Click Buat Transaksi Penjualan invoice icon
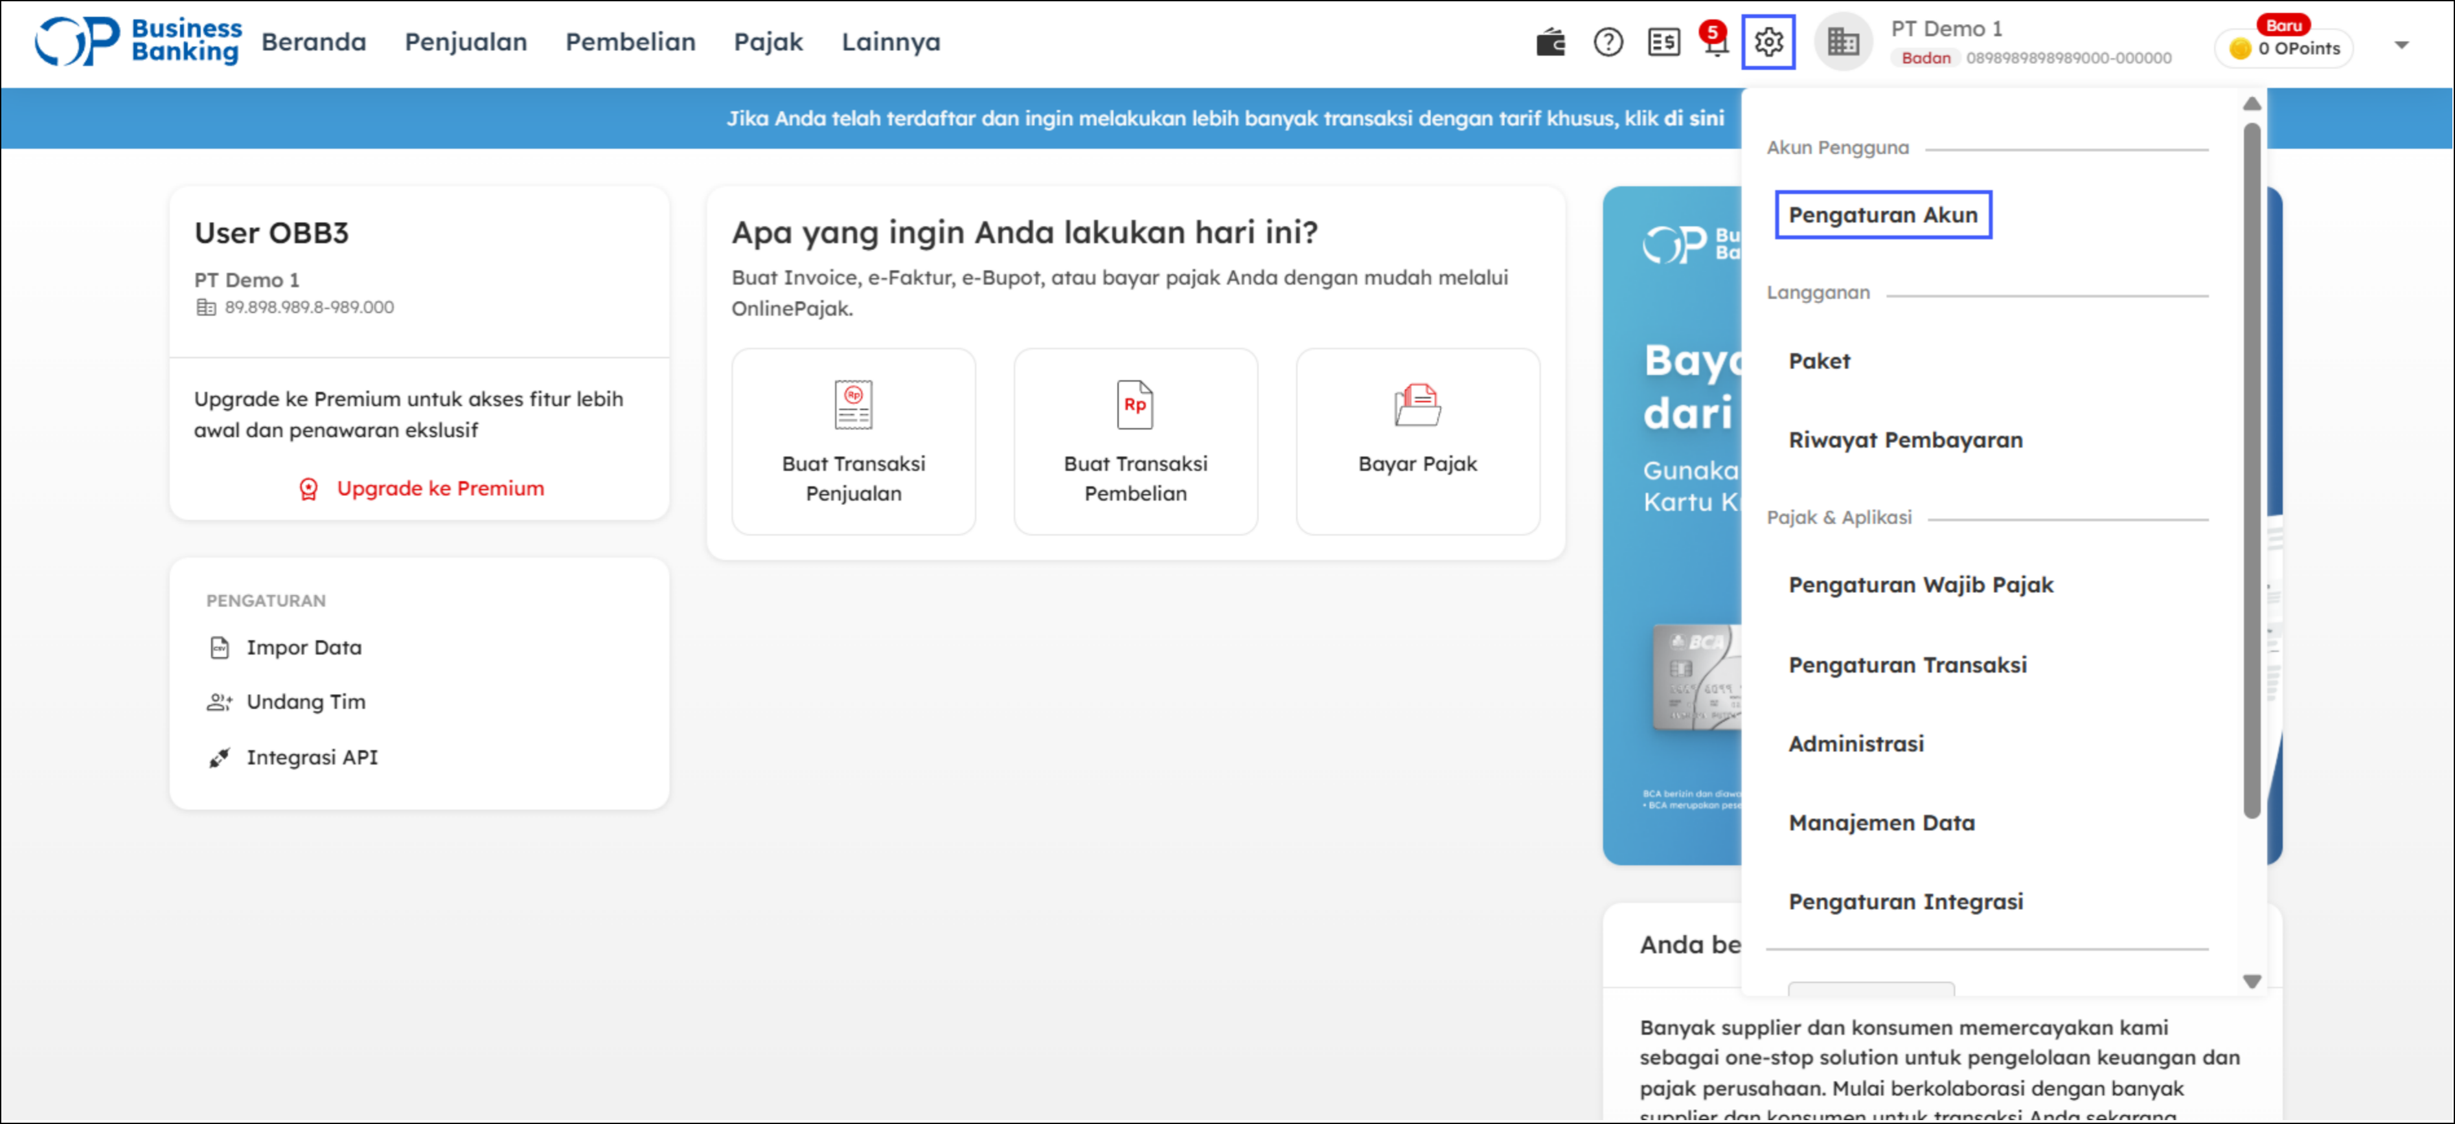Screen dimensions: 2455x1124 coord(853,405)
